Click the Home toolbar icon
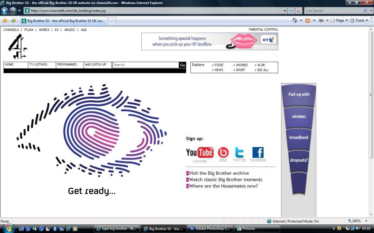Viewport: 374px width, 233px height. click(x=295, y=20)
